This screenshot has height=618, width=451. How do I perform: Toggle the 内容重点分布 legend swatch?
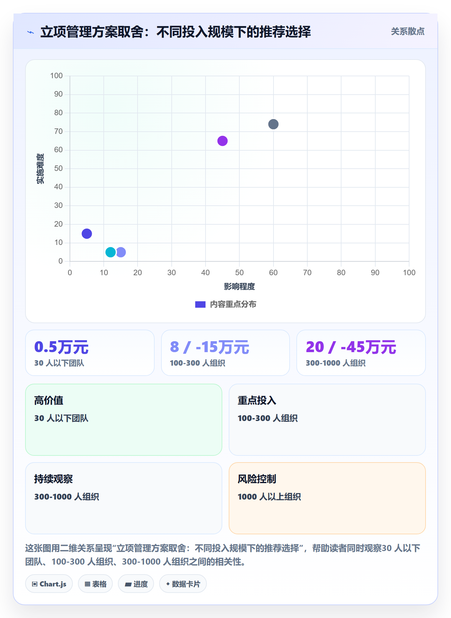point(200,304)
